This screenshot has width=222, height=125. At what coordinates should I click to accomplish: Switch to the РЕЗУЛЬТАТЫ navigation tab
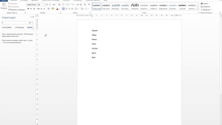tap(30, 27)
